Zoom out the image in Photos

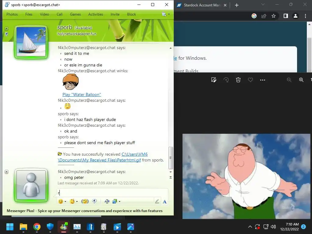pyautogui.click(x=289, y=80)
